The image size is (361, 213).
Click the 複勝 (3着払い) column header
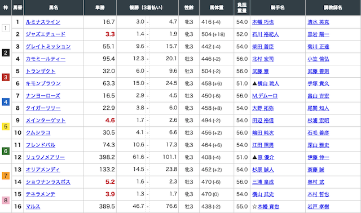click(147, 7)
